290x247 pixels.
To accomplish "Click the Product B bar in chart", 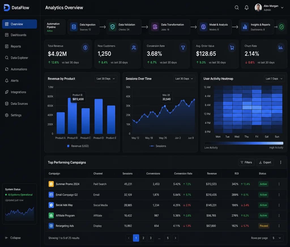I will click(x=72, y=116).
